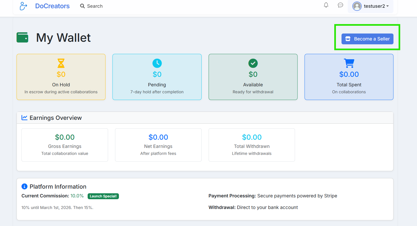Click the My Wallet heading
This screenshot has width=417, height=226.
pyautogui.click(x=63, y=38)
